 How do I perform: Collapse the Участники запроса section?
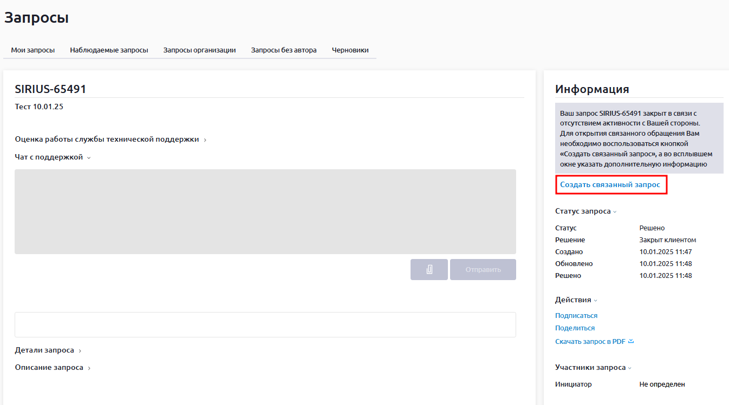(x=593, y=368)
